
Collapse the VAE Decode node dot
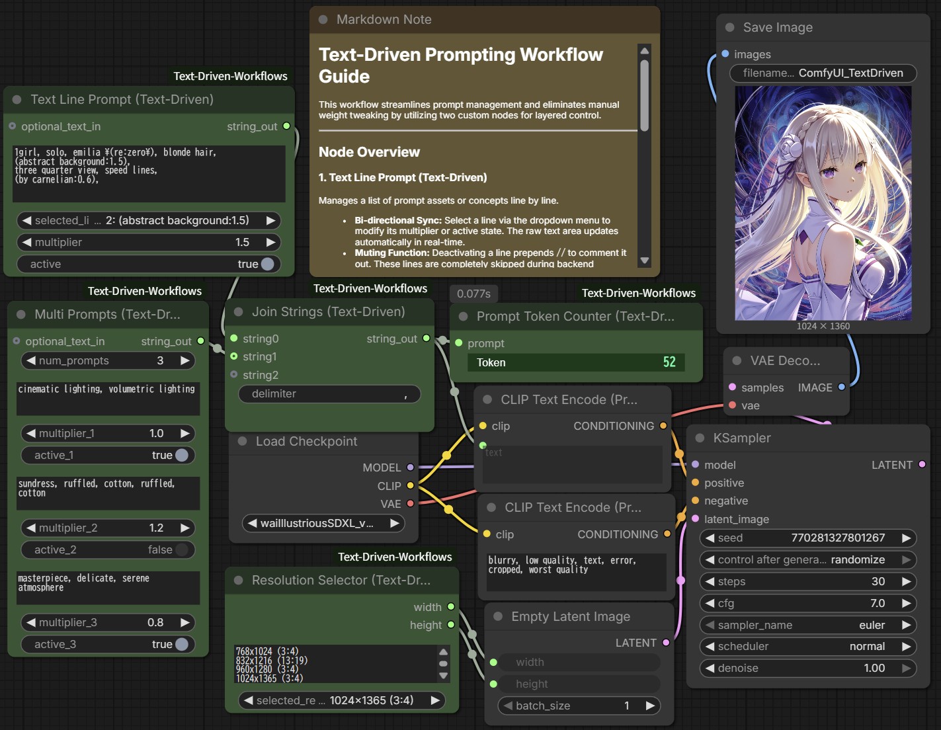(737, 361)
